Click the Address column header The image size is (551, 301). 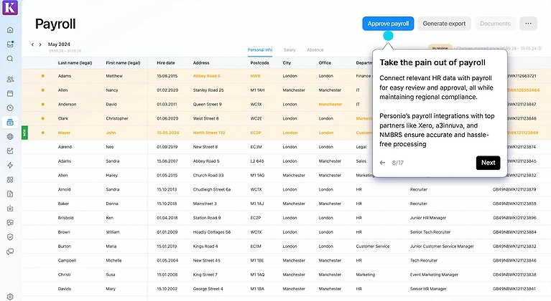tap(201, 63)
